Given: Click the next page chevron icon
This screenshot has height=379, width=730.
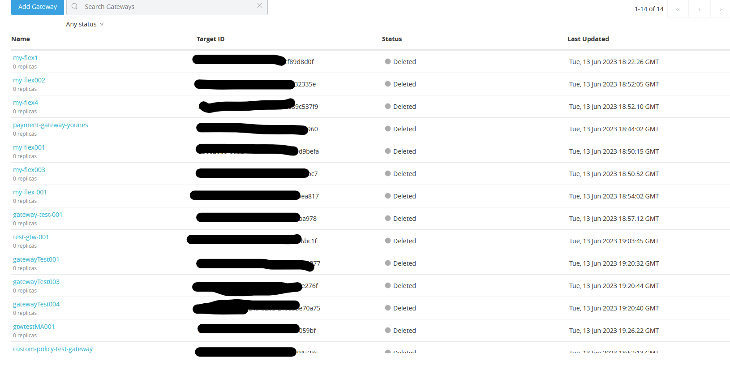Looking at the screenshot, I should (721, 9).
